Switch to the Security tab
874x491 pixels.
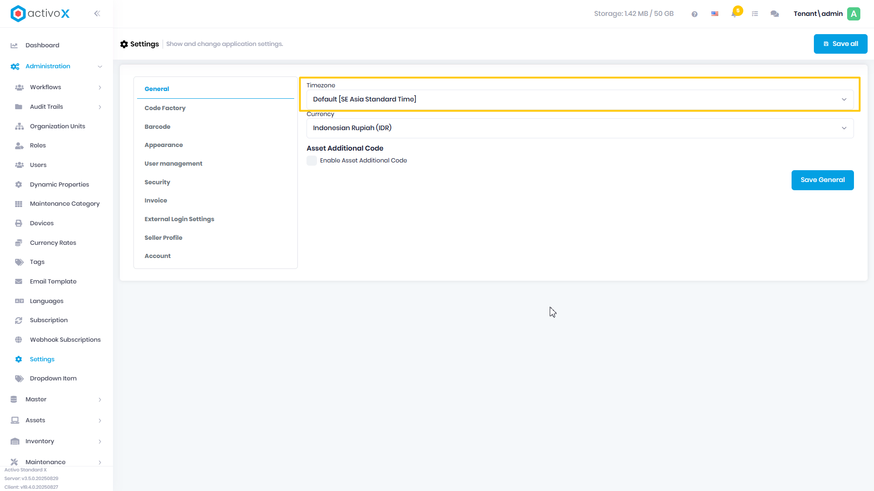tap(157, 182)
